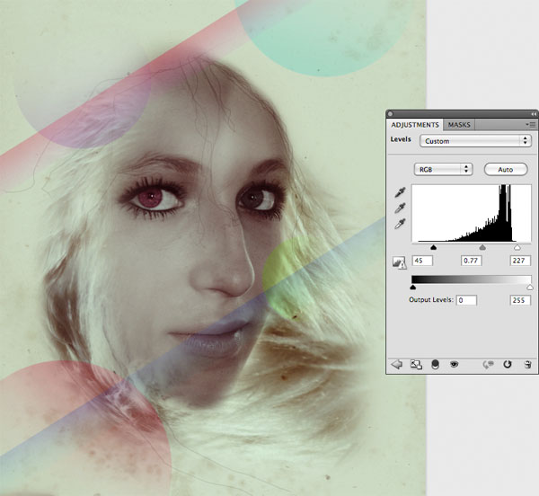The height and width of the screenshot is (496, 539).
Task: Close the Adjustments panel
Action: click(390, 114)
